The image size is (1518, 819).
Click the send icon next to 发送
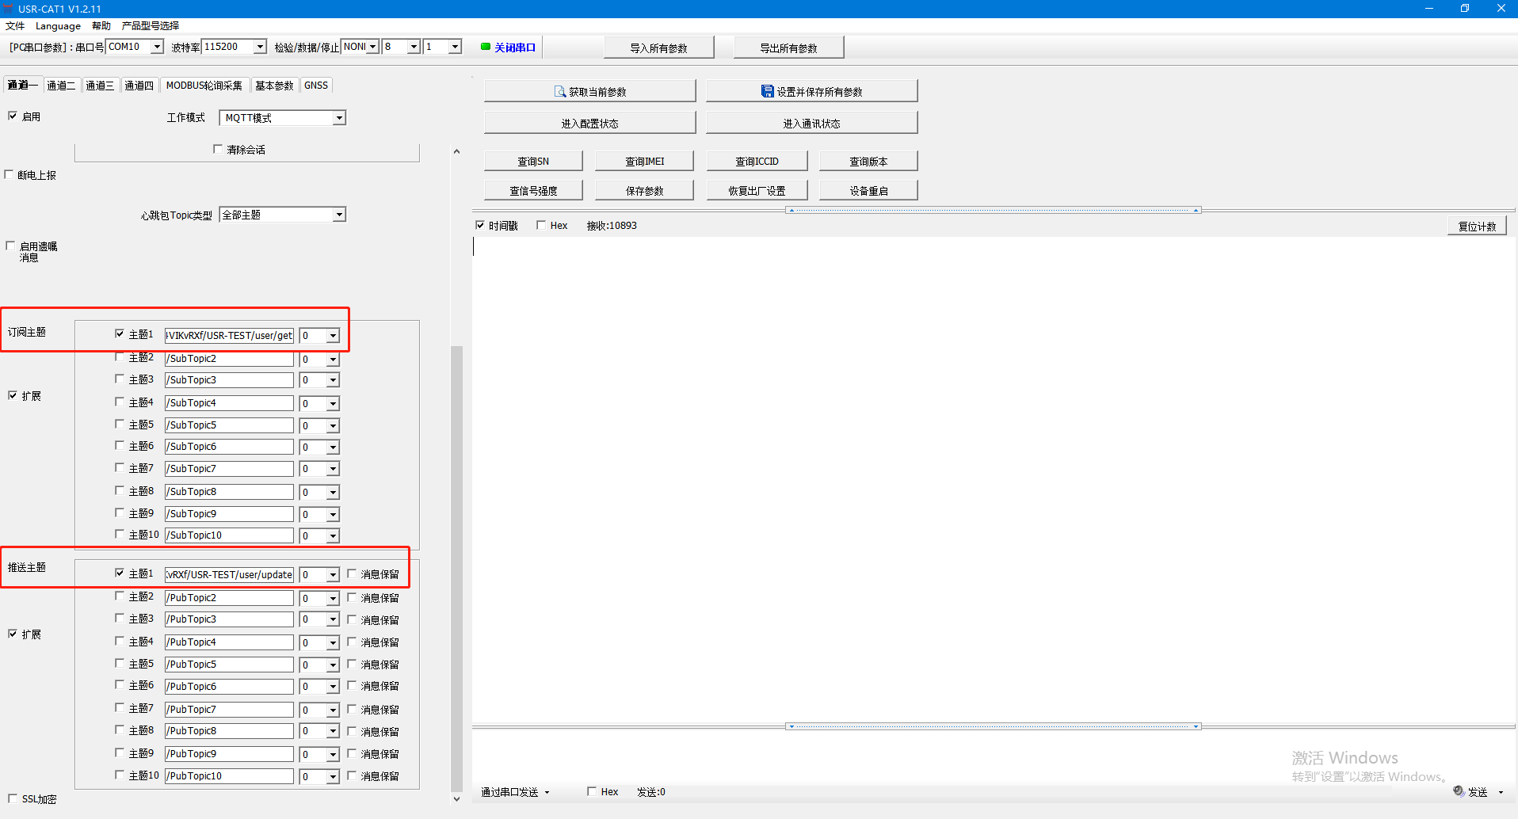(x=1459, y=791)
